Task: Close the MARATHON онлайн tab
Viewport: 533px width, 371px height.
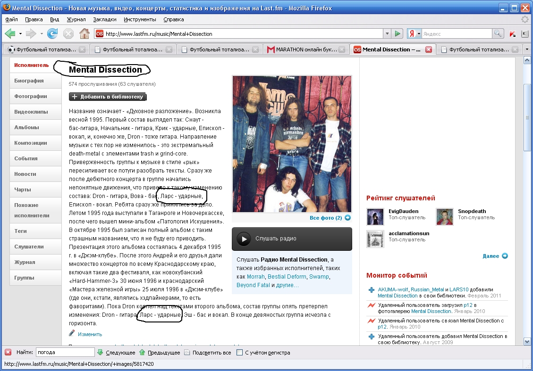Action: [342, 49]
